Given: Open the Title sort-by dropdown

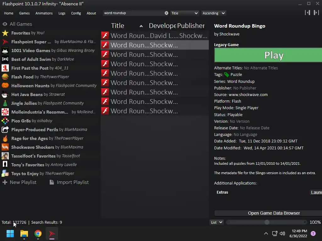Looking at the screenshot, I should coord(184,13).
